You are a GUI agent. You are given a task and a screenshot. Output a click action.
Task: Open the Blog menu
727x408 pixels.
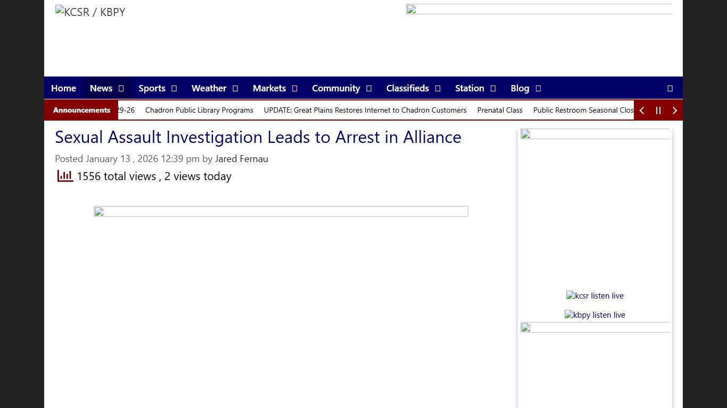click(519, 88)
